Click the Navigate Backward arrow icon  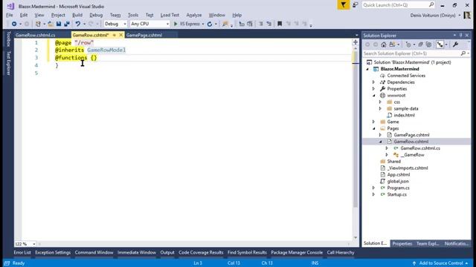coord(14,24)
